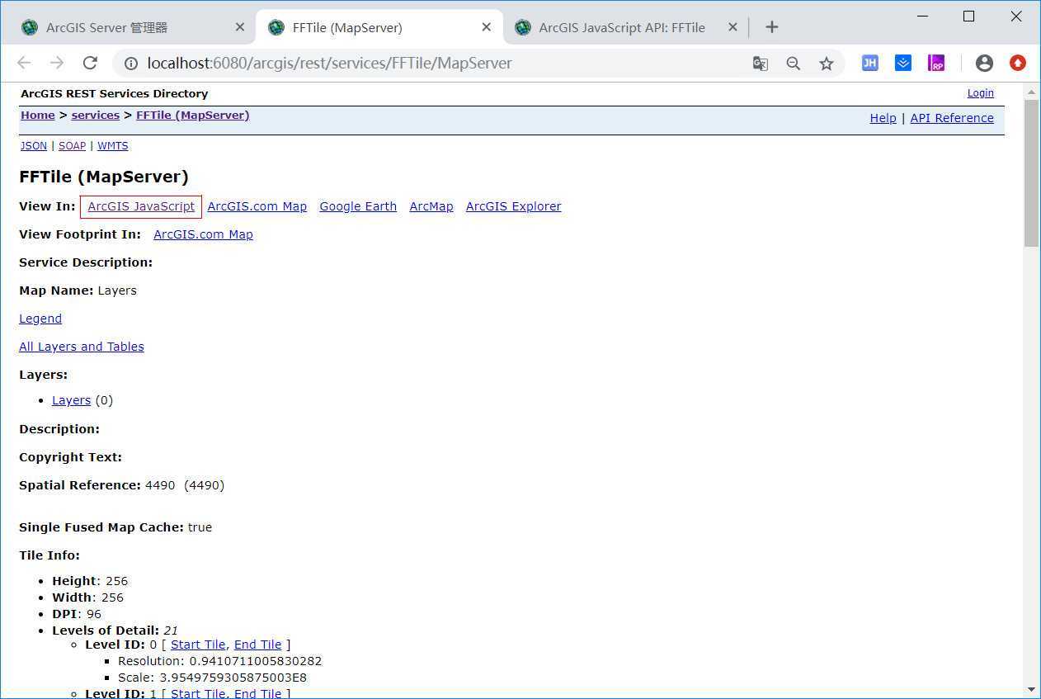This screenshot has width=1041, height=699.
Task: View in ArcGIS.com Map
Action: coord(257,206)
